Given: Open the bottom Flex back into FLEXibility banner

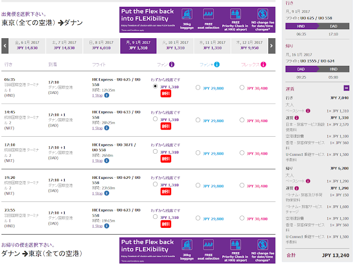Looking at the screenshot, I should pos(197,250).
